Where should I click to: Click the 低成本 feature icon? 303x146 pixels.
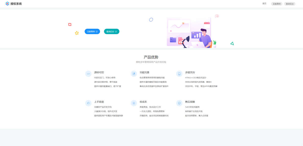pos(134,103)
